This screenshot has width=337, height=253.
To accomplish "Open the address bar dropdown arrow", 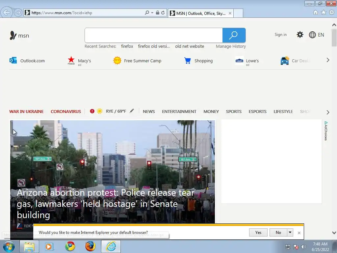I will click(x=152, y=13).
